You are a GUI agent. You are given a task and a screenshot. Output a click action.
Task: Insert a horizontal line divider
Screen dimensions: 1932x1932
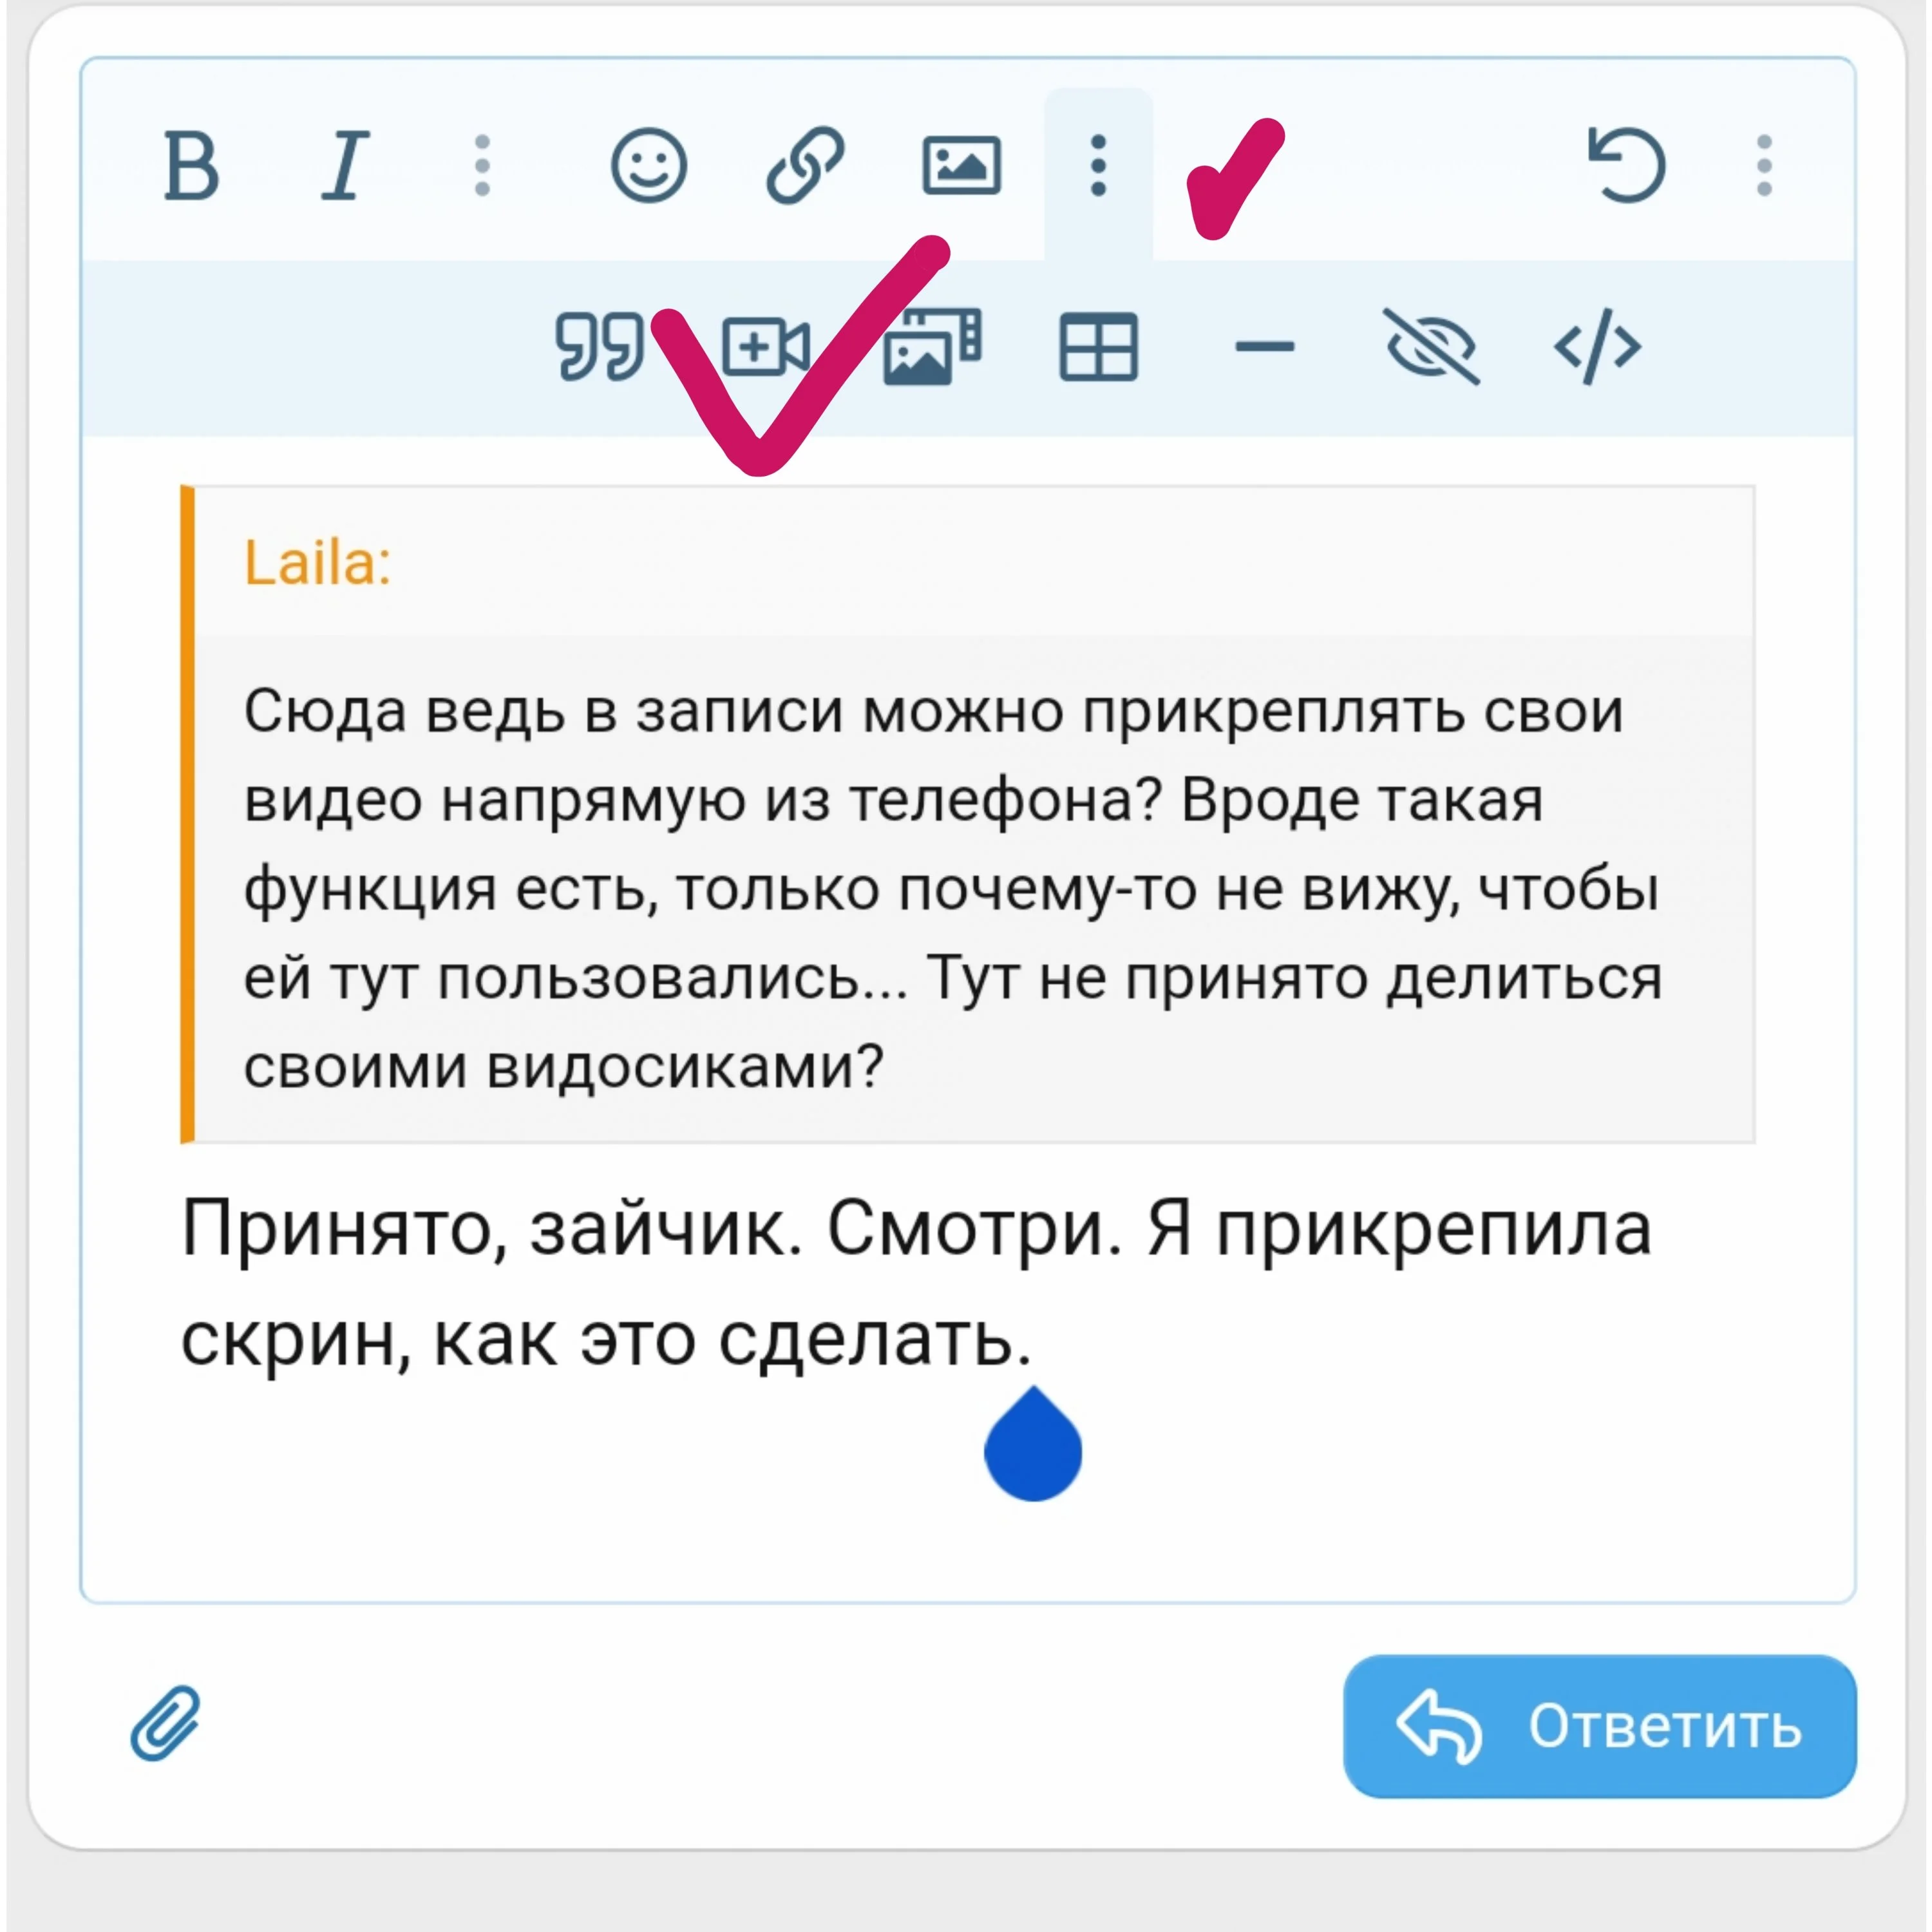click(x=1264, y=347)
